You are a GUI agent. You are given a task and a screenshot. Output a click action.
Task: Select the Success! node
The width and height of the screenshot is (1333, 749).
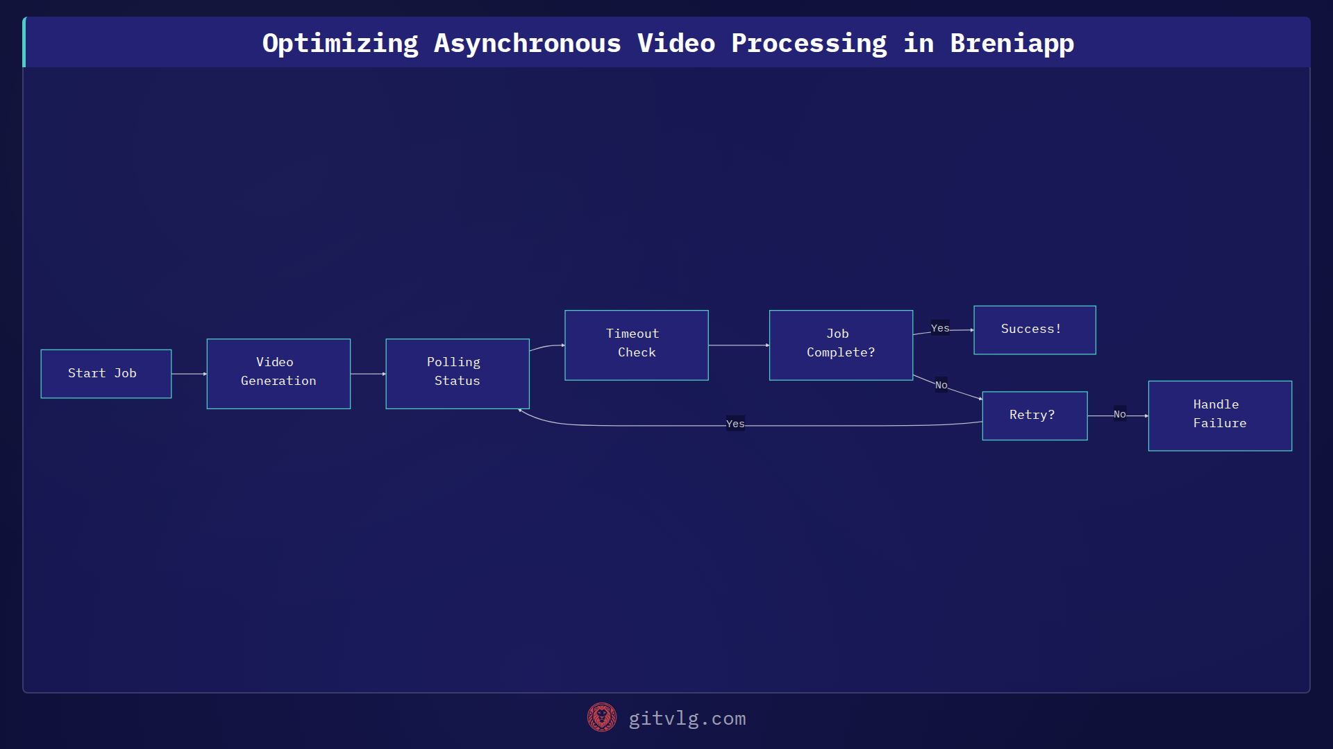[x=1034, y=330]
